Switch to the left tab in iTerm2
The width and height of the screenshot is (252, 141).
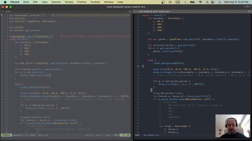[66, 11]
